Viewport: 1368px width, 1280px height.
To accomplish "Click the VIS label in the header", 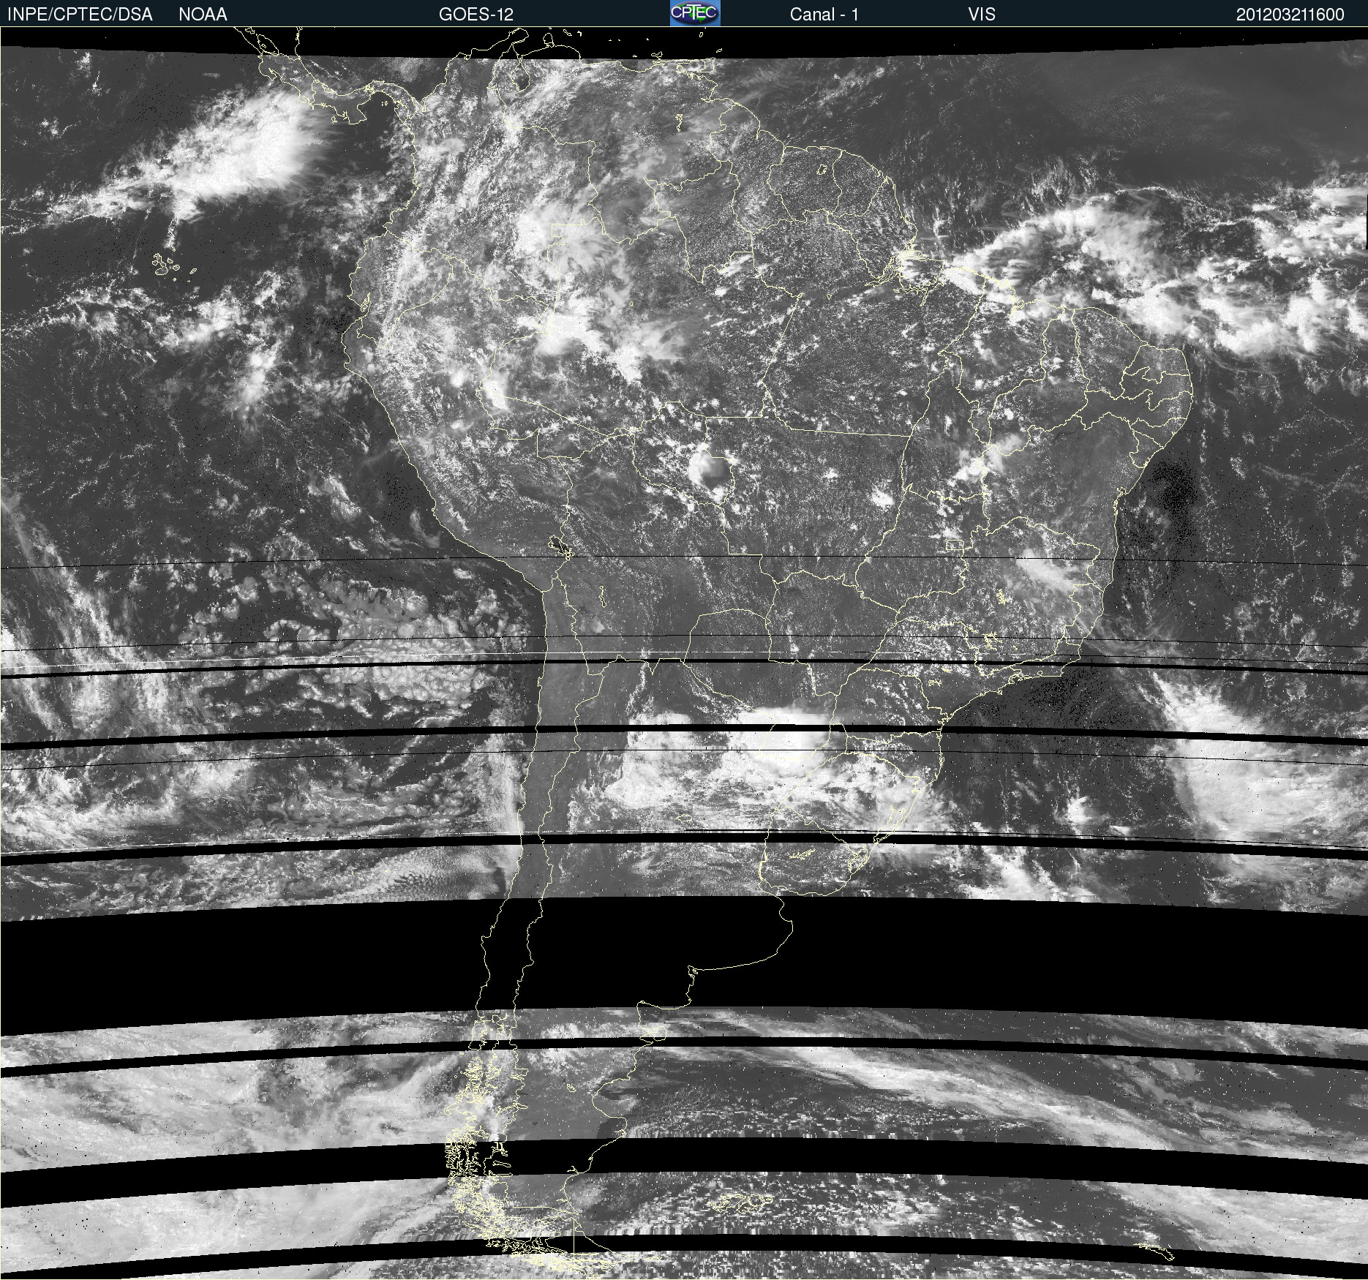I will tap(982, 15).
